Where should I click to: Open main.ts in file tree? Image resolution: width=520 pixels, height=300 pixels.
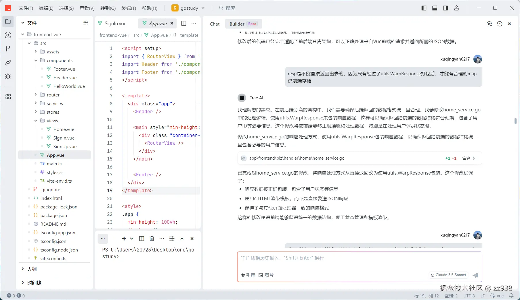54,164
